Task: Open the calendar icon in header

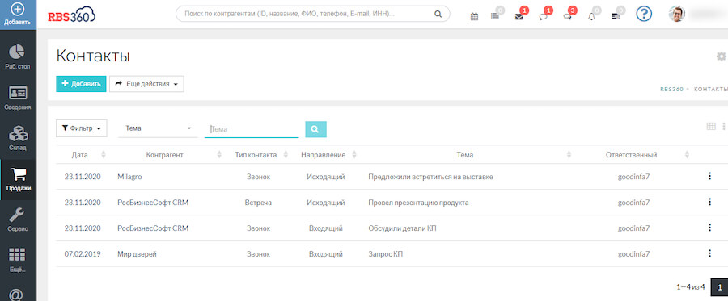Action: coord(474,17)
